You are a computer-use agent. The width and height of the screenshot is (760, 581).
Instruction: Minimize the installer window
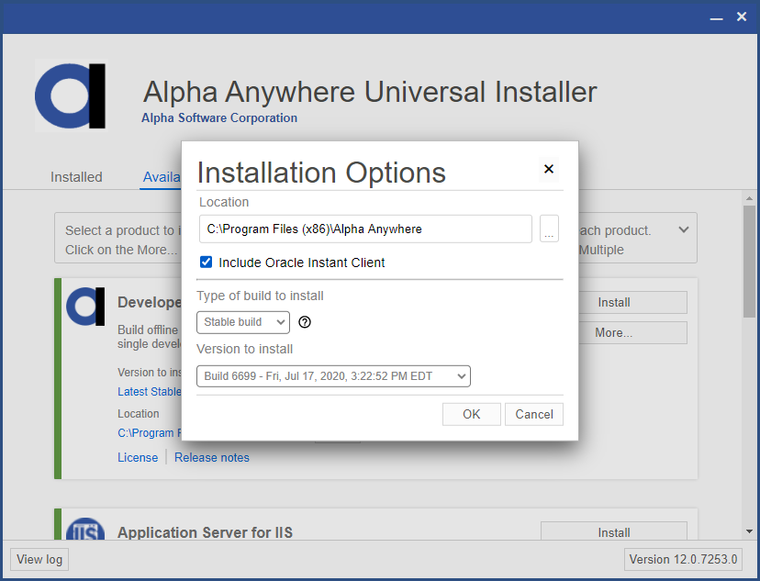coord(716,17)
